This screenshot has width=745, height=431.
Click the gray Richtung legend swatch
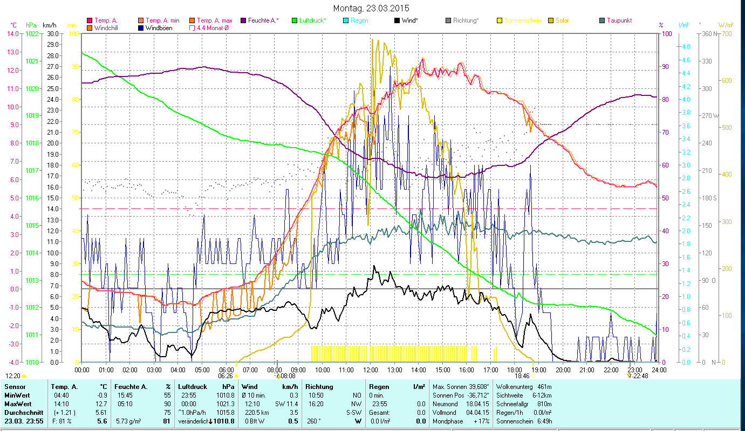pos(448,20)
